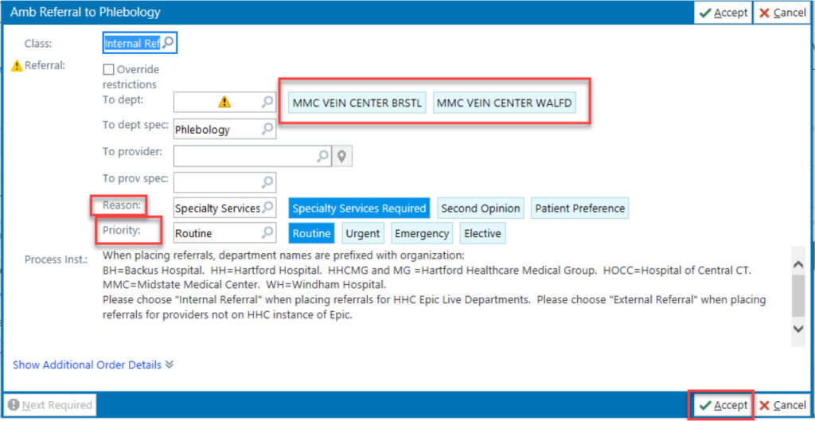Select MMC VEIN CENTER BRSTL department
This screenshot has width=815, height=421.
tap(358, 103)
